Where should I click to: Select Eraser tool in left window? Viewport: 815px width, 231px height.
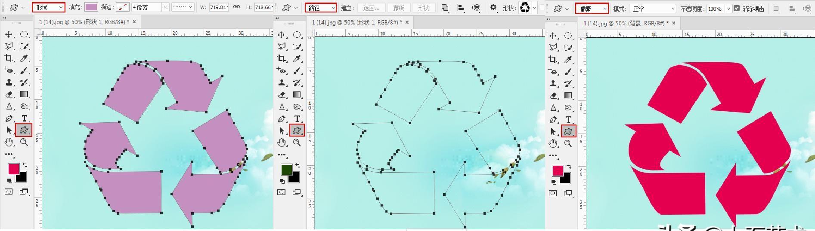tap(9, 94)
